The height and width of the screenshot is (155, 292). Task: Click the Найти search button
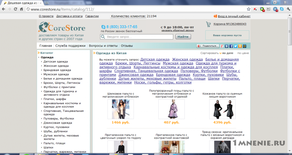pyautogui.click(x=183, y=37)
